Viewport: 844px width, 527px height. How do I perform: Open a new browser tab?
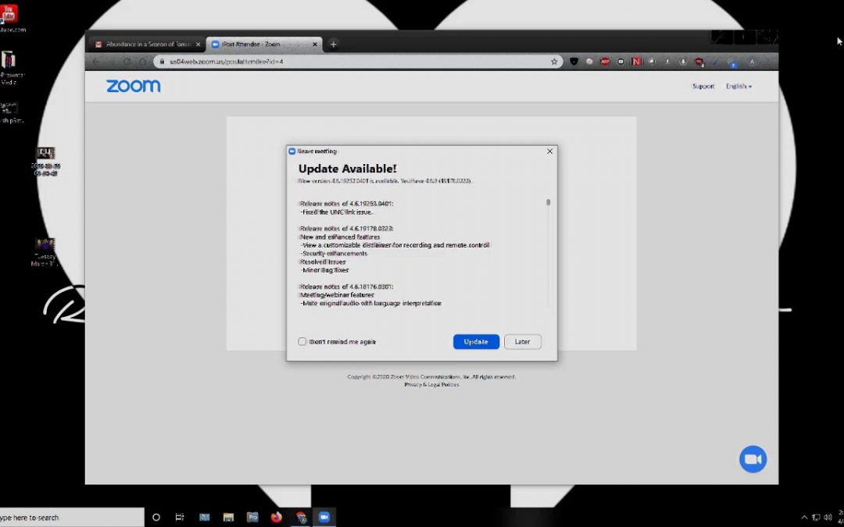[333, 44]
